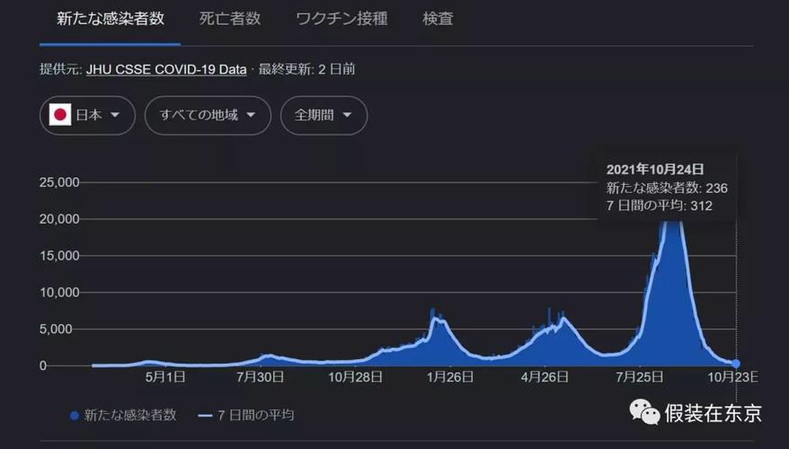Viewport: 789px width, 449px height.
Task: Click the 5月1日 date label
Action: point(165,376)
